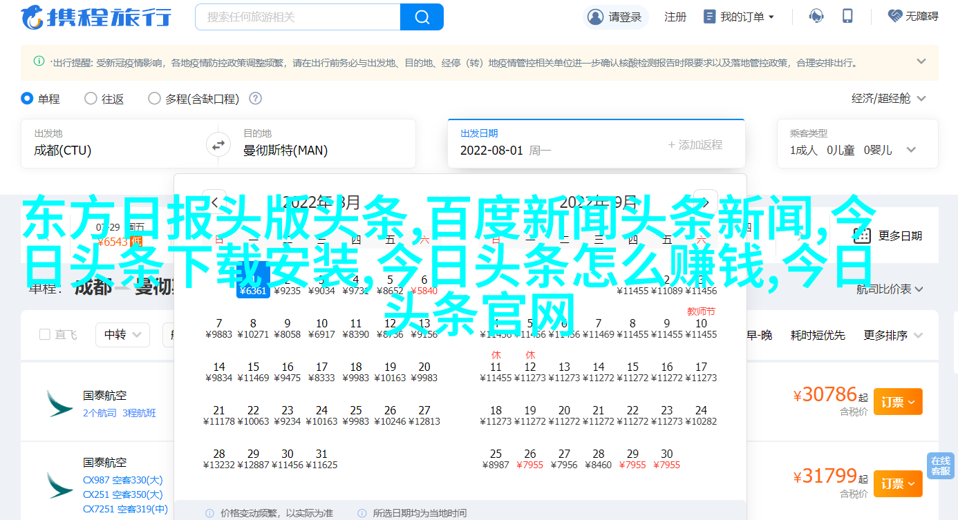Screen dimensions: 958x520
Task: Open 经济/超值舱 cabin class dropdown
Action: pyautogui.click(x=889, y=99)
